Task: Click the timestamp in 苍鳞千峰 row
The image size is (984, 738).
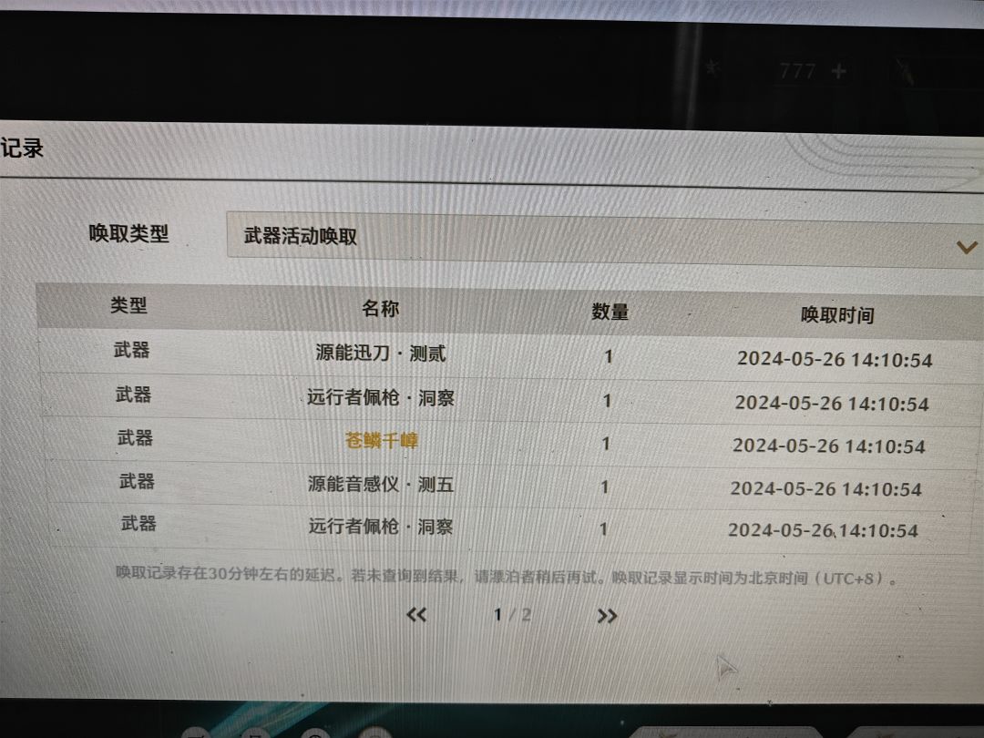Action: pos(829,446)
